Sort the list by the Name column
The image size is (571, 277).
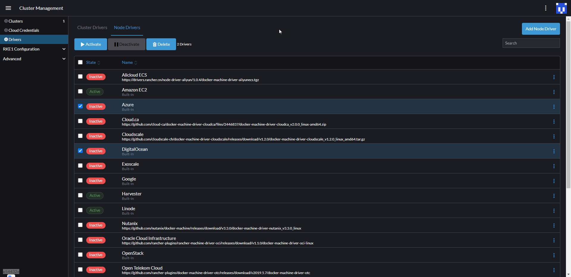point(127,63)
